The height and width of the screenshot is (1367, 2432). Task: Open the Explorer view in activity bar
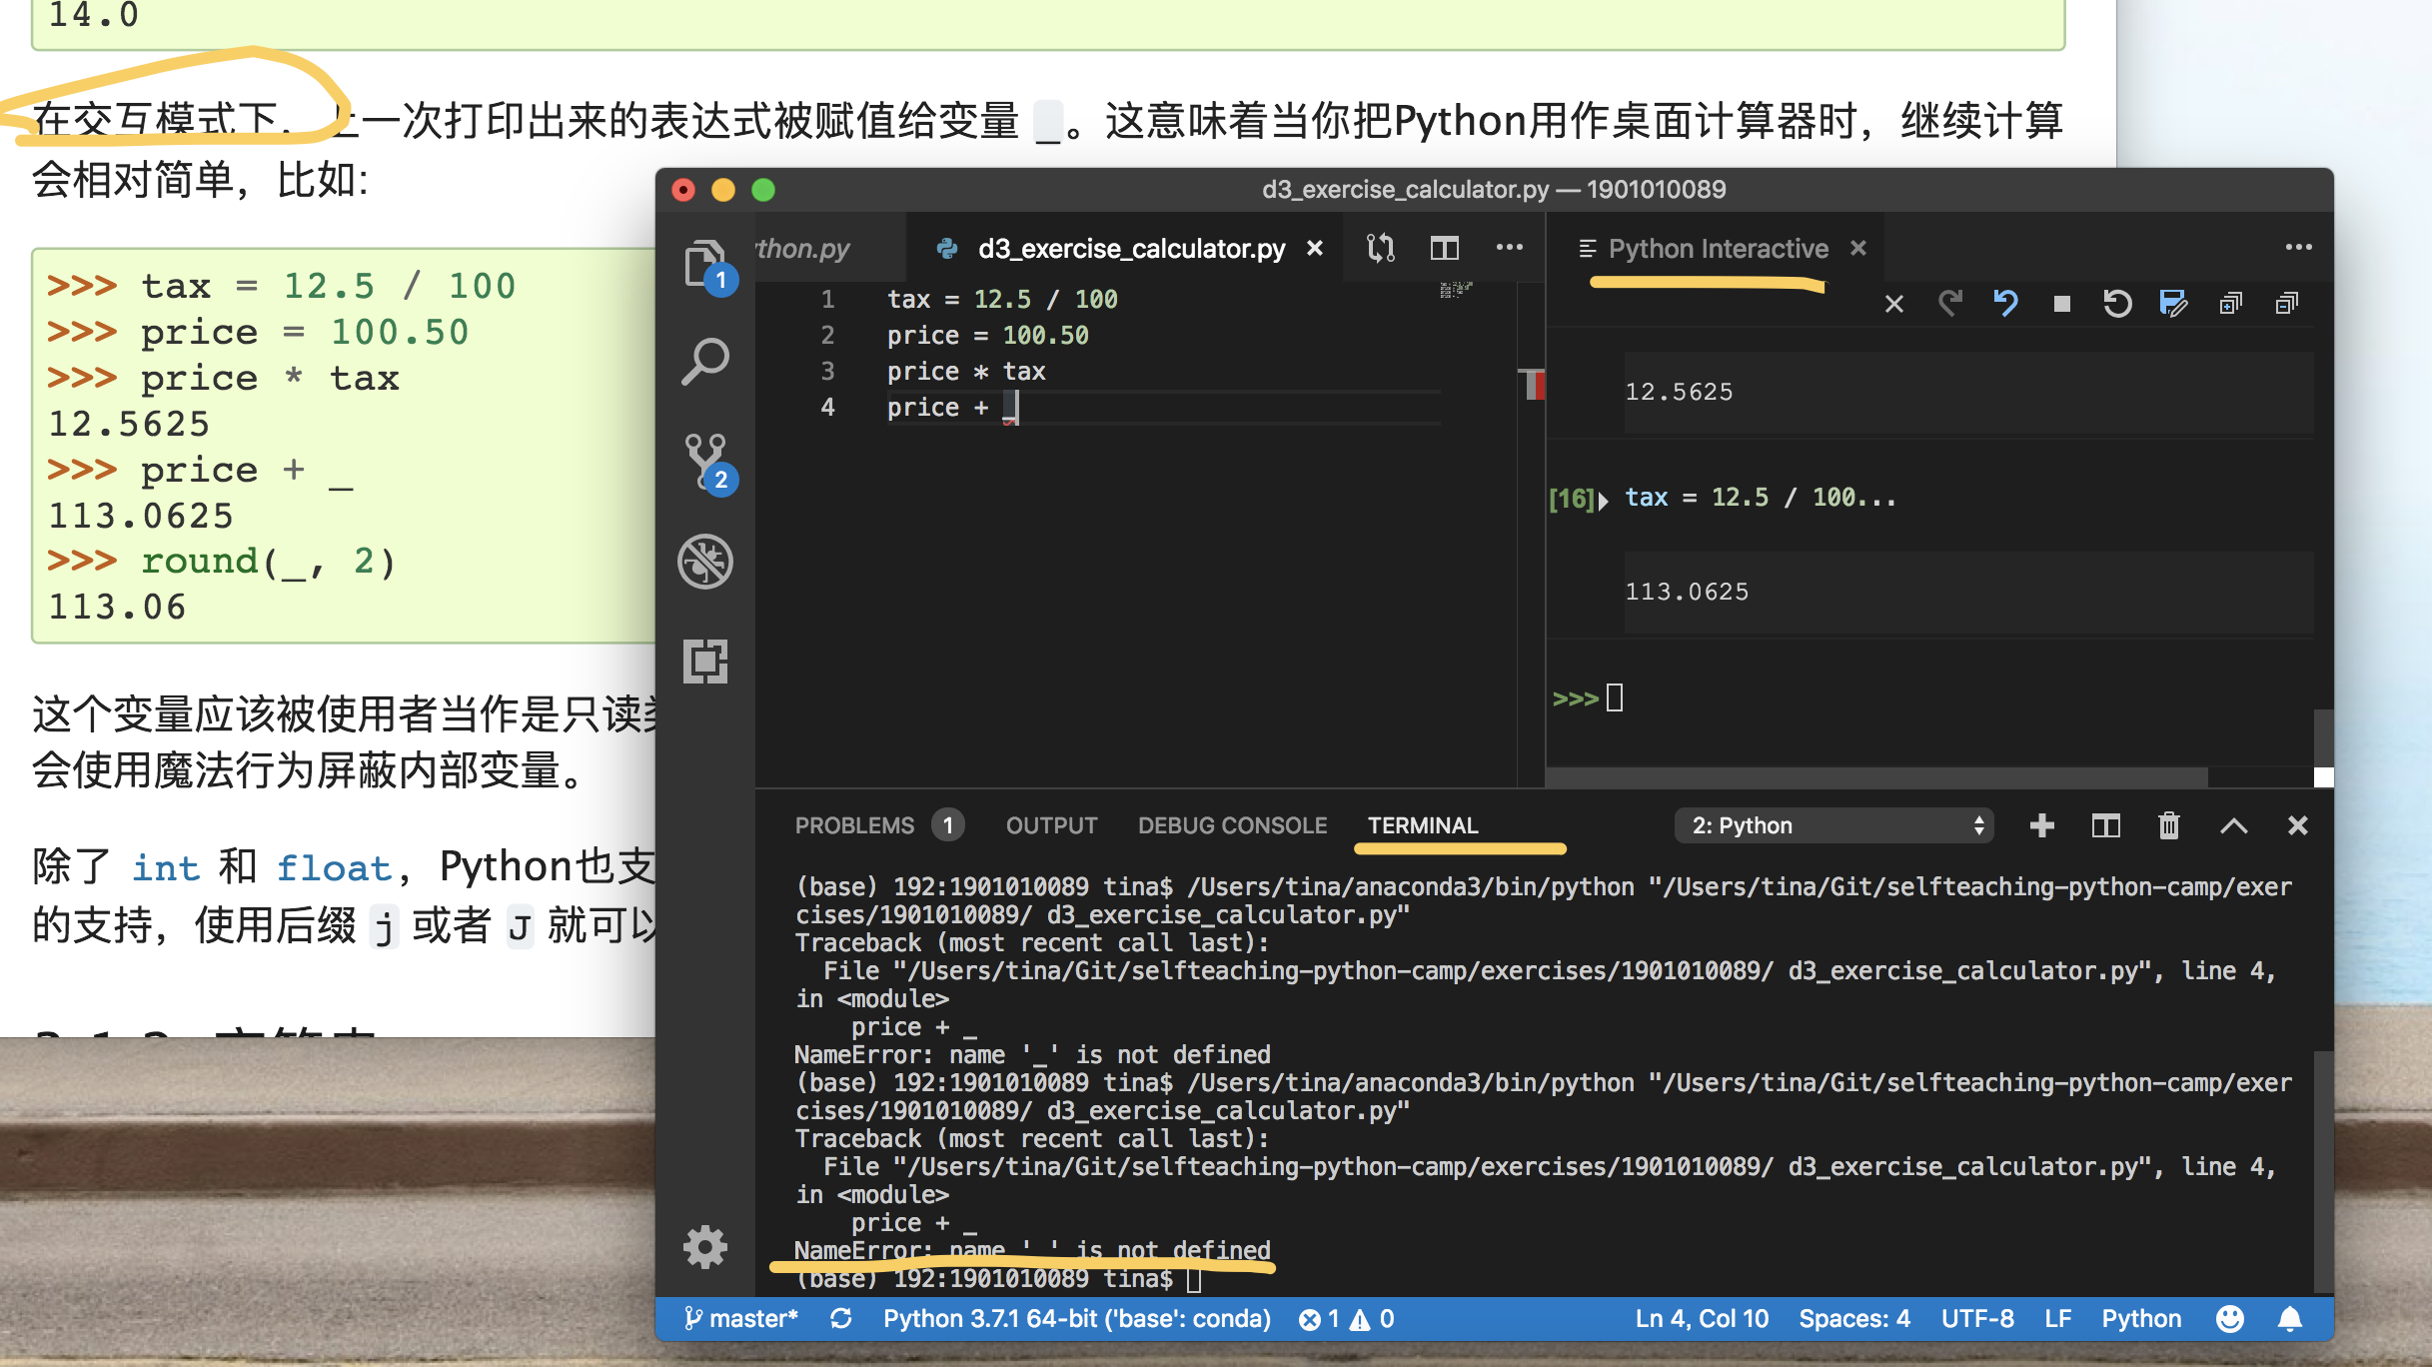[706, 264]
